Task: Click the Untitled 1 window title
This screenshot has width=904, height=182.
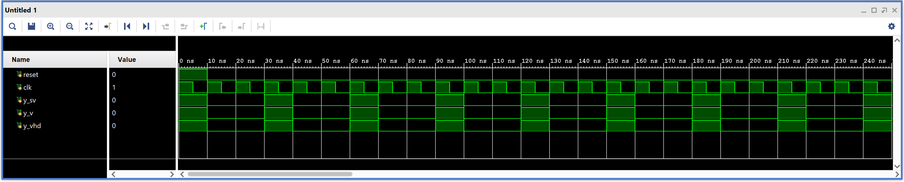Action: [x=21, y=10]
